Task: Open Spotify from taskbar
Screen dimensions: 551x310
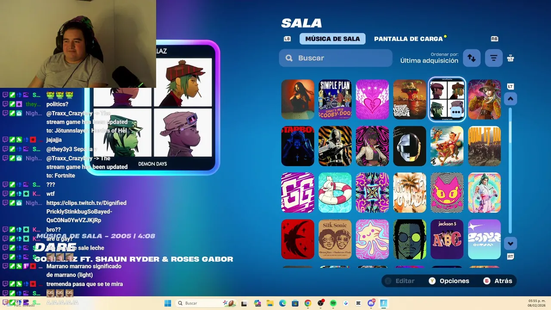Action: tap(333, 303)
